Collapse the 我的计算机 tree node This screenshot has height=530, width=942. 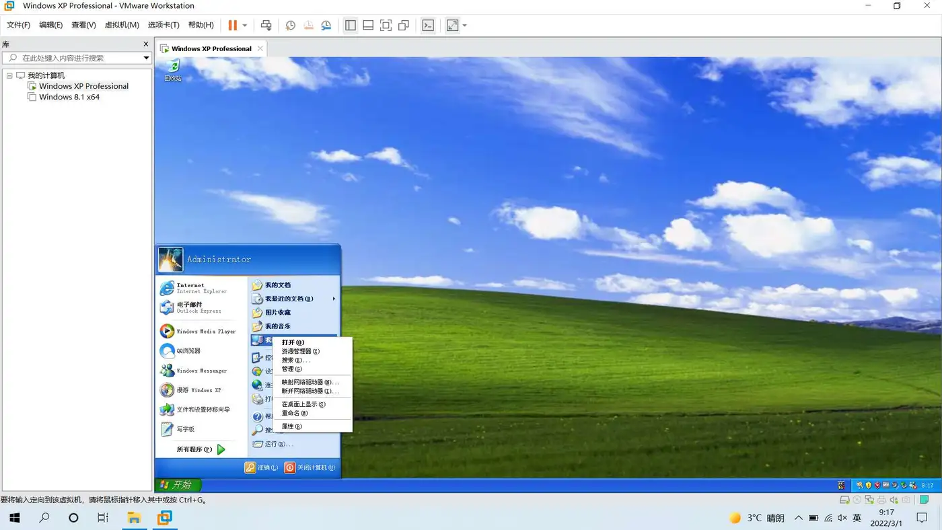coord(9,75)
